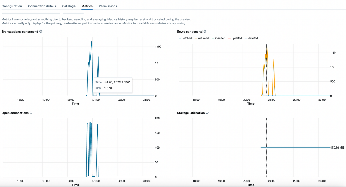This screenshot has width=346, height=187.
Task: Click info icon next to Transactions per second
Action: 41,32
